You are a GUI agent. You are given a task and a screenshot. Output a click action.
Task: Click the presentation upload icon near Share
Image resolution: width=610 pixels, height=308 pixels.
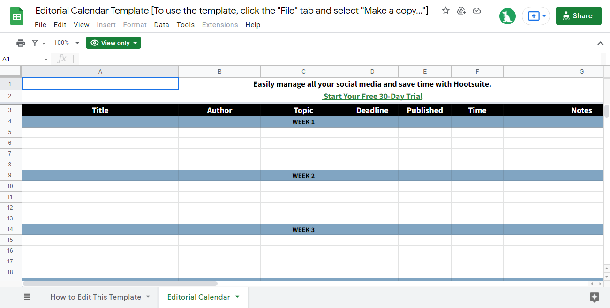click(533, 15)
